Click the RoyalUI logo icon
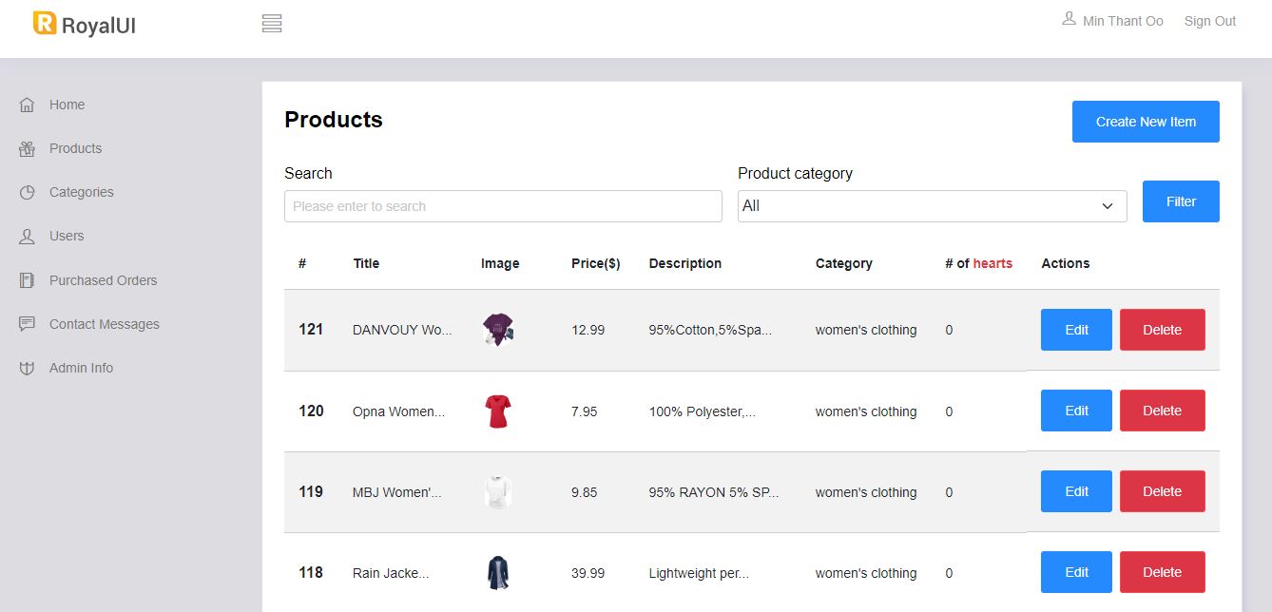1272x612 pixels. coord(45,23)
